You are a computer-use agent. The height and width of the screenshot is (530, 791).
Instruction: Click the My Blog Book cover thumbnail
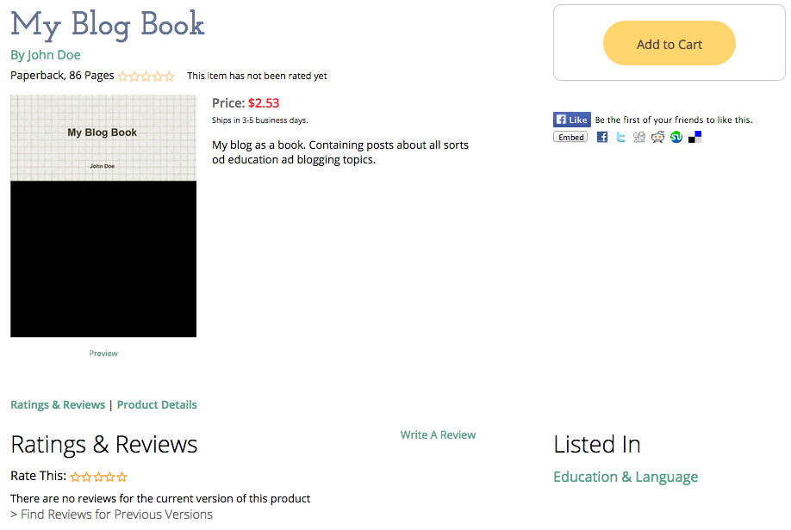pyautogui.click(x=103, y=215)
